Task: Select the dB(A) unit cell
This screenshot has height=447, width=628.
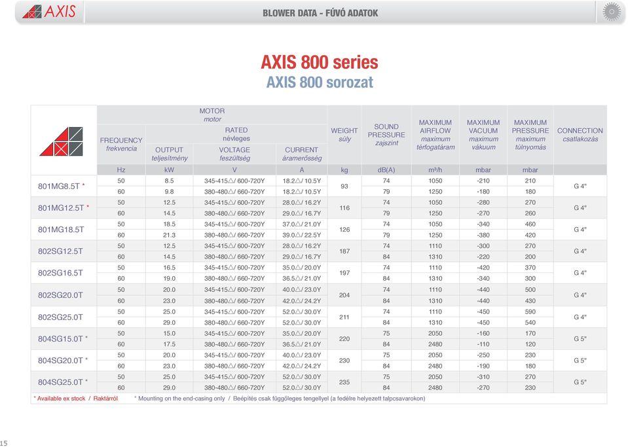Action: tap(386, 170)
